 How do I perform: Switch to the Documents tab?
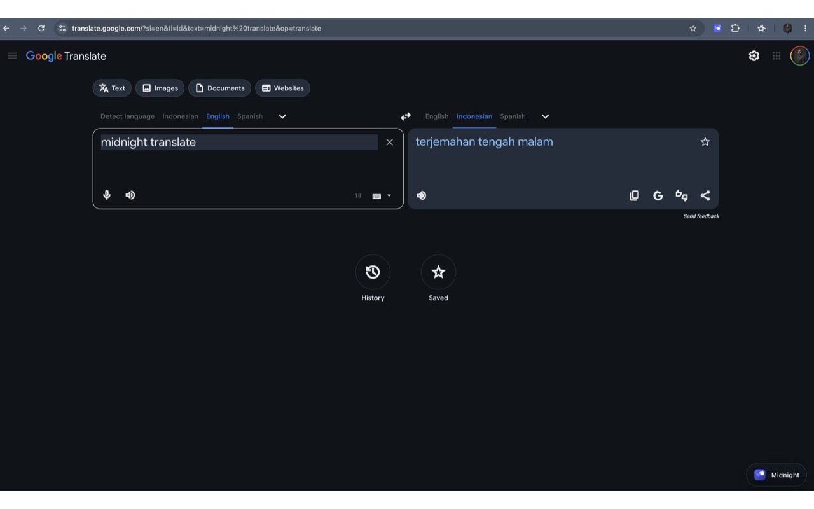pos(219,88)
